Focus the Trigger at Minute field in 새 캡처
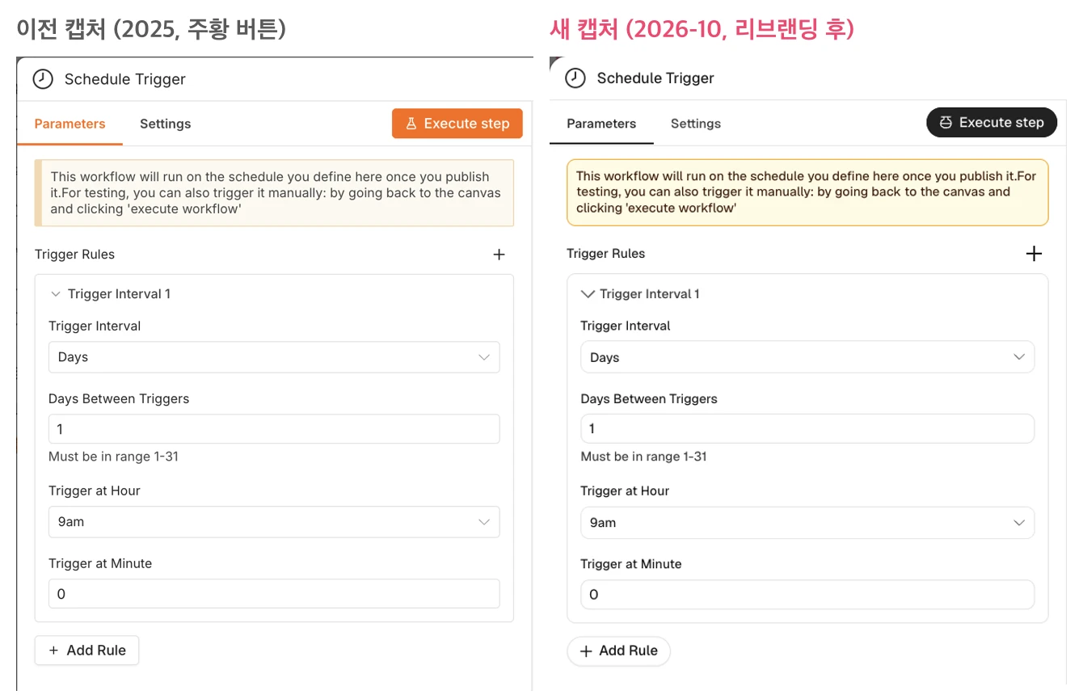Screen dimensions: 1083x699 807,595
